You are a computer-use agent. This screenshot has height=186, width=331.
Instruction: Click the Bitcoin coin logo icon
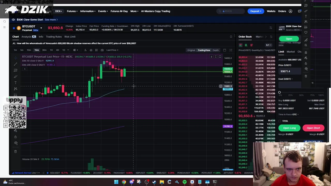point(19,28)
